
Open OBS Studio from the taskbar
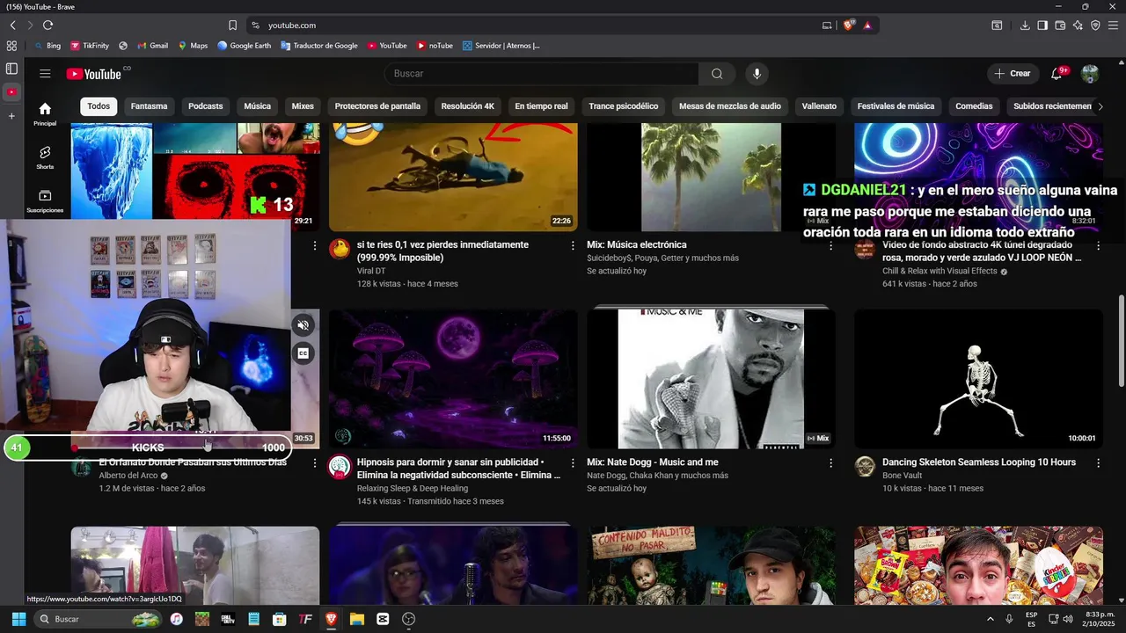[408, 619]
